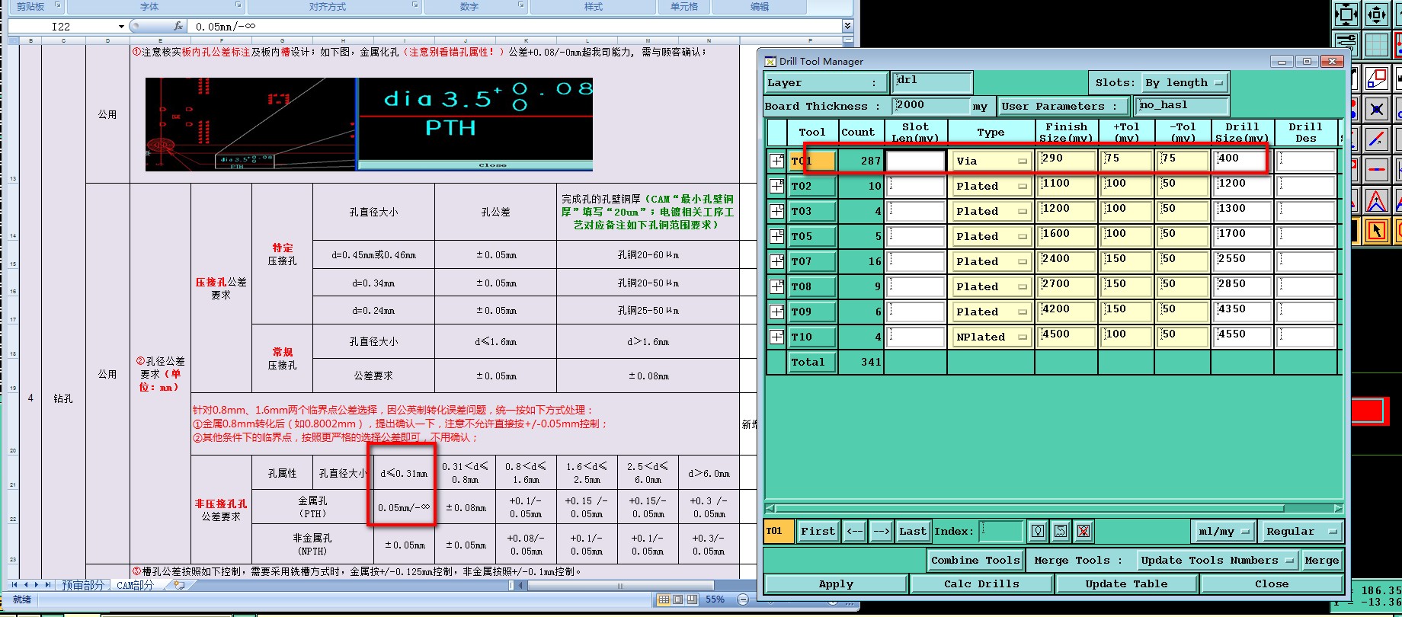Click the next tool --> button

click(x=881, y=531)
